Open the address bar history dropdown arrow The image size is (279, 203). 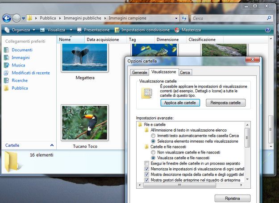tap(176, 18)
